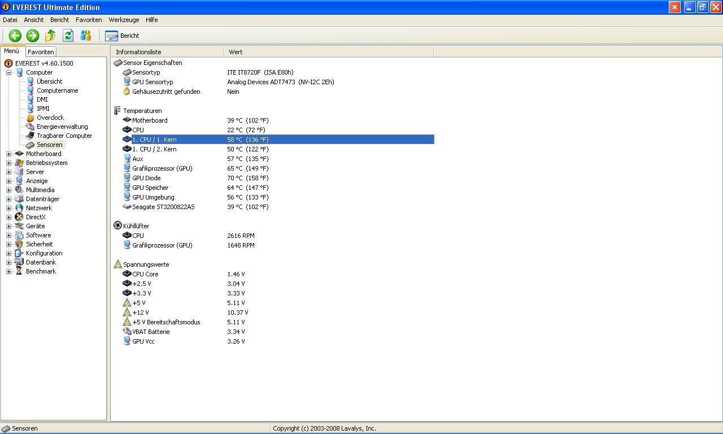Switch to the Favoriten tab in sidebar

(x=41, y=52)
